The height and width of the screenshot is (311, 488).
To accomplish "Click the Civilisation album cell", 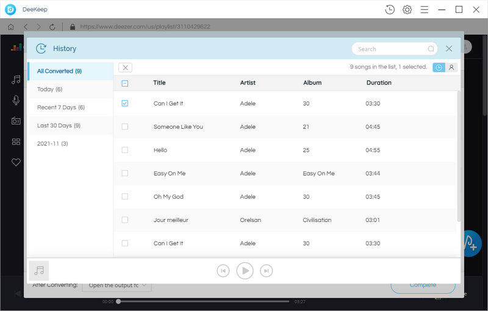I will click(x=317, y=220).
